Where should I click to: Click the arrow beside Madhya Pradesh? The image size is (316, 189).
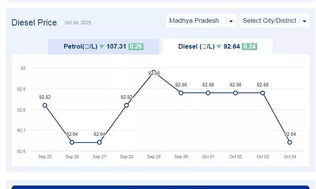(x=231, y=21)
